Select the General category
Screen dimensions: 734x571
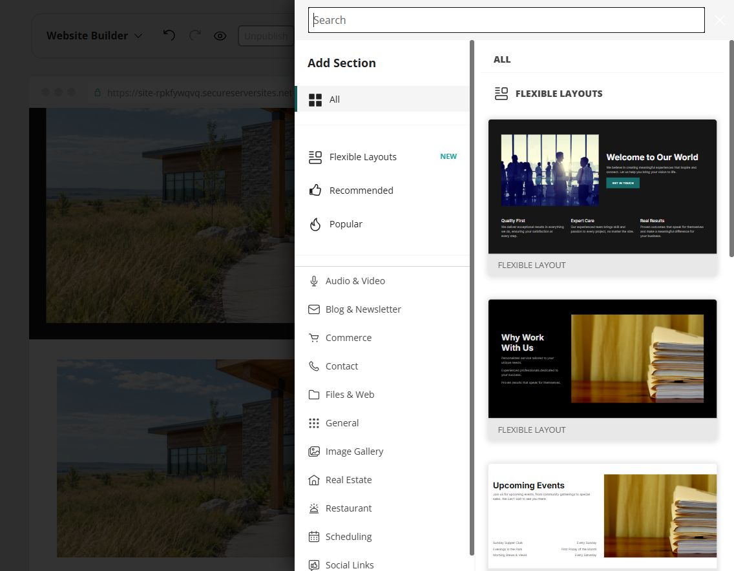click(382, 423)
